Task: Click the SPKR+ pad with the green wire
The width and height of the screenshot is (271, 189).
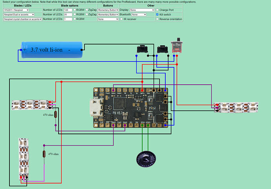Action: 148,125
